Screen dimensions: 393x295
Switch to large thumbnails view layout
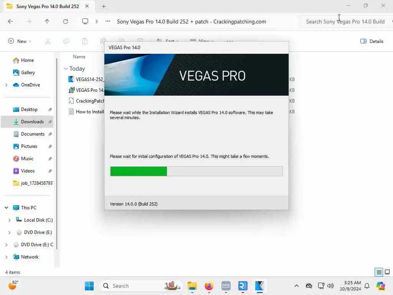click(x=387, y=272)
